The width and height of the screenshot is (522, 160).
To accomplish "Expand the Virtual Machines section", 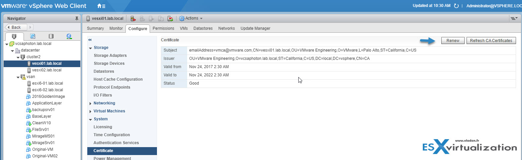I will (x=90, y=111).
